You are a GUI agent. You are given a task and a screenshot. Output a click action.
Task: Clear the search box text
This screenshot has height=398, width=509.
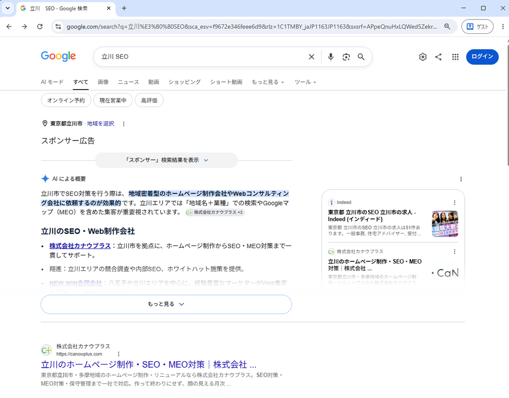point(311,57)
